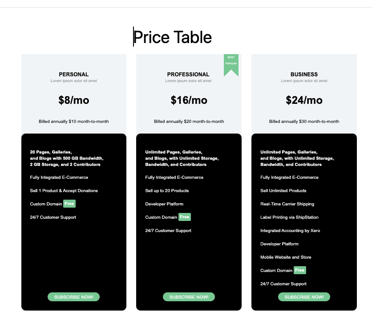Select the PERSONAL plan title
372x315 pixels.
point(74,75)
